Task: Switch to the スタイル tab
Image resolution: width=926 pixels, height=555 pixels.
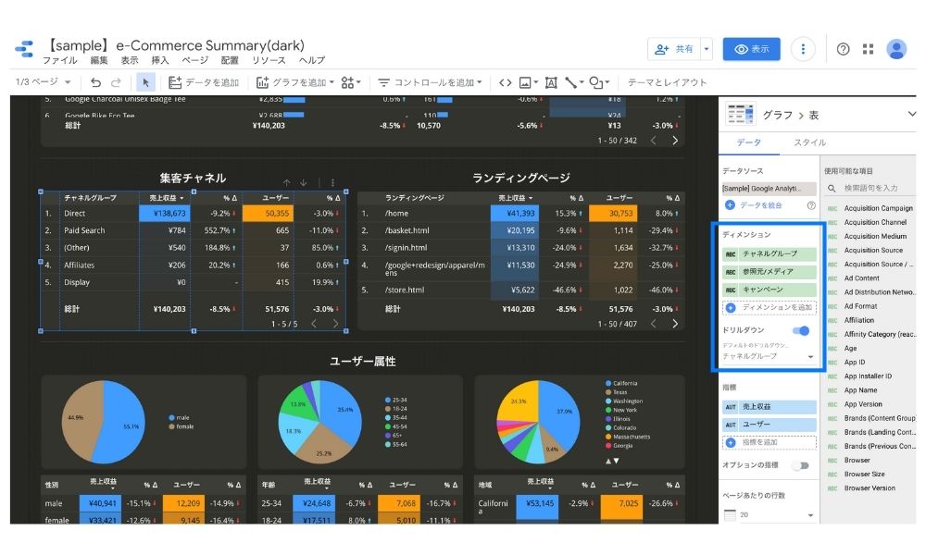Action: (809, 142)
